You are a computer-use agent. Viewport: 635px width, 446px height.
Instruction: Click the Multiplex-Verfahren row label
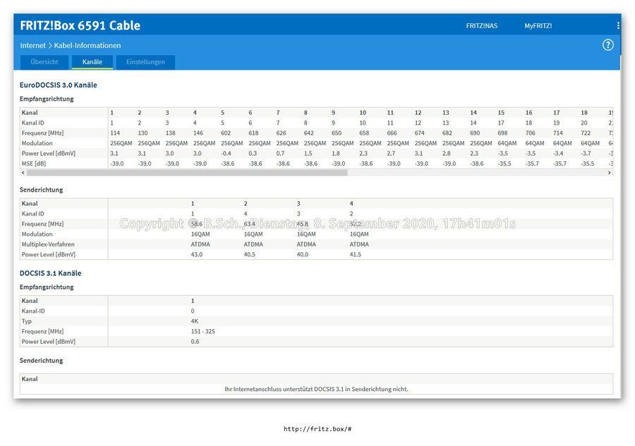pos(48,244)
